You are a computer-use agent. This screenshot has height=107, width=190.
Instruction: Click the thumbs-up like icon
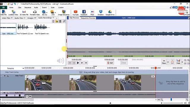click(171, 7)
